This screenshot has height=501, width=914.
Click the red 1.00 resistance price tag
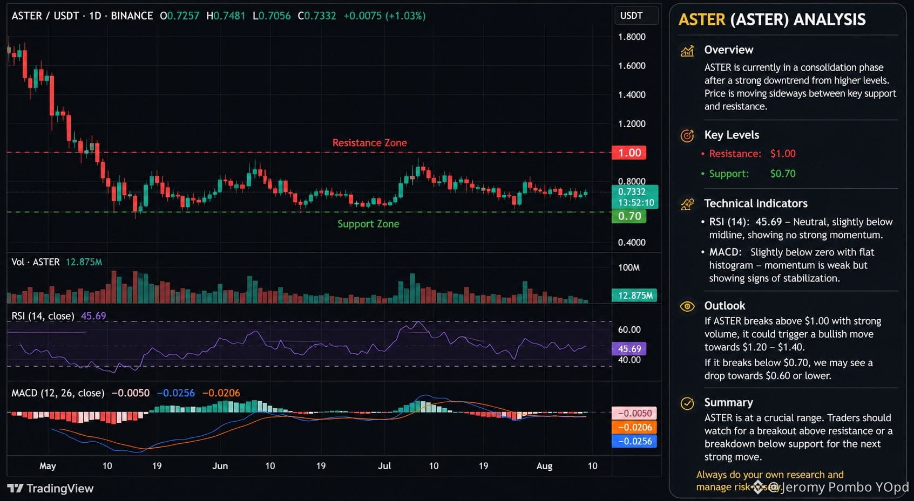coord(629,153)
